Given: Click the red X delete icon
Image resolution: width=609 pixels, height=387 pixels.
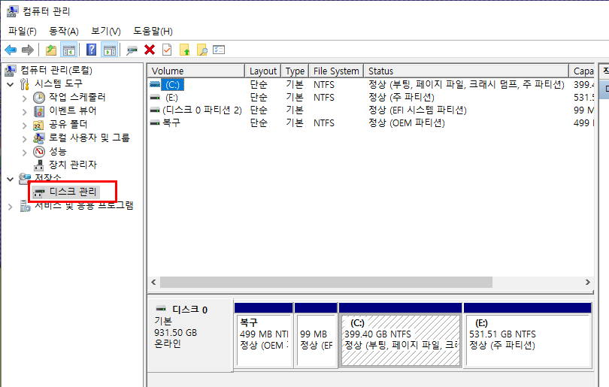Looking at the screenshot, I should click(150, 50).
